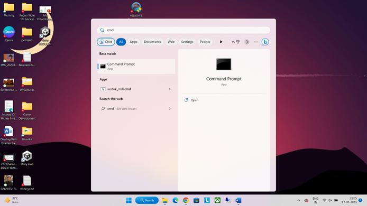The height and width of the screenshot is (206, 367).
Task: Click Open link in Command Prompt preview
Action: pyautogui.click(x=195, y=100)
